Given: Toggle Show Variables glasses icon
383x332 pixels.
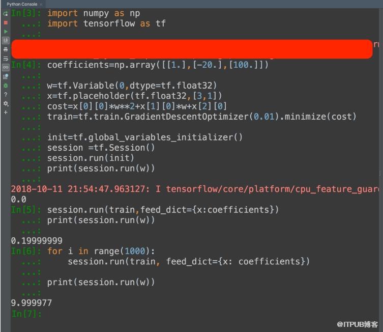Looking at the screenshot, I should click(6, 67).
